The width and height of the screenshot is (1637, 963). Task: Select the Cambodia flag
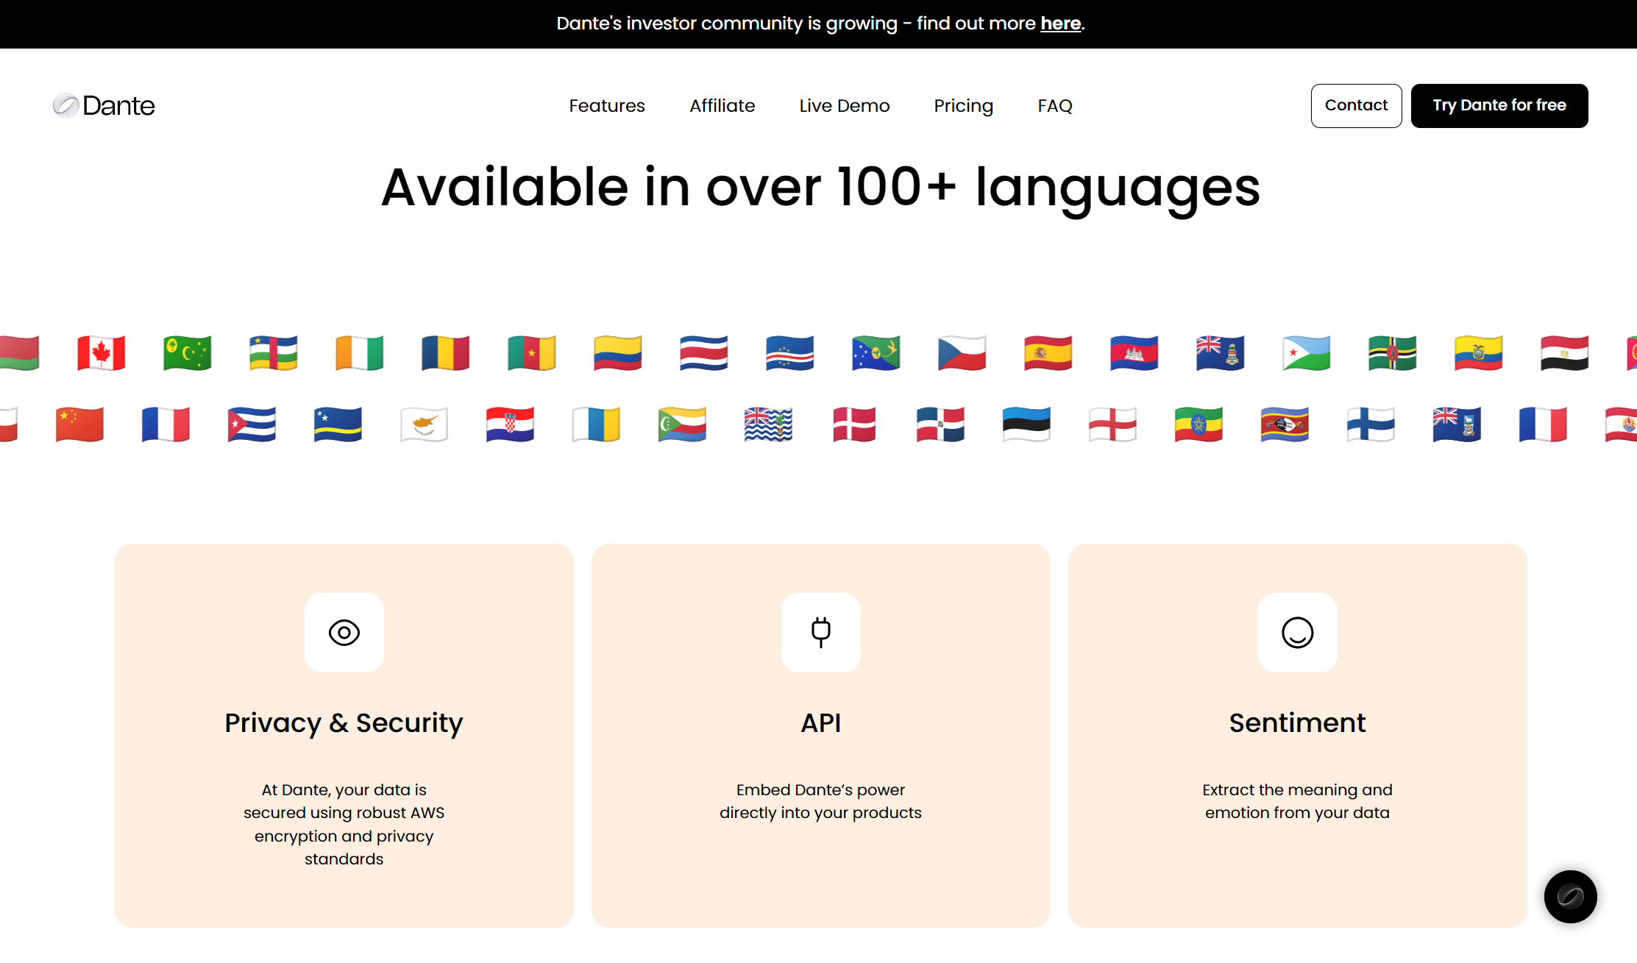[x=1134, y=353]
